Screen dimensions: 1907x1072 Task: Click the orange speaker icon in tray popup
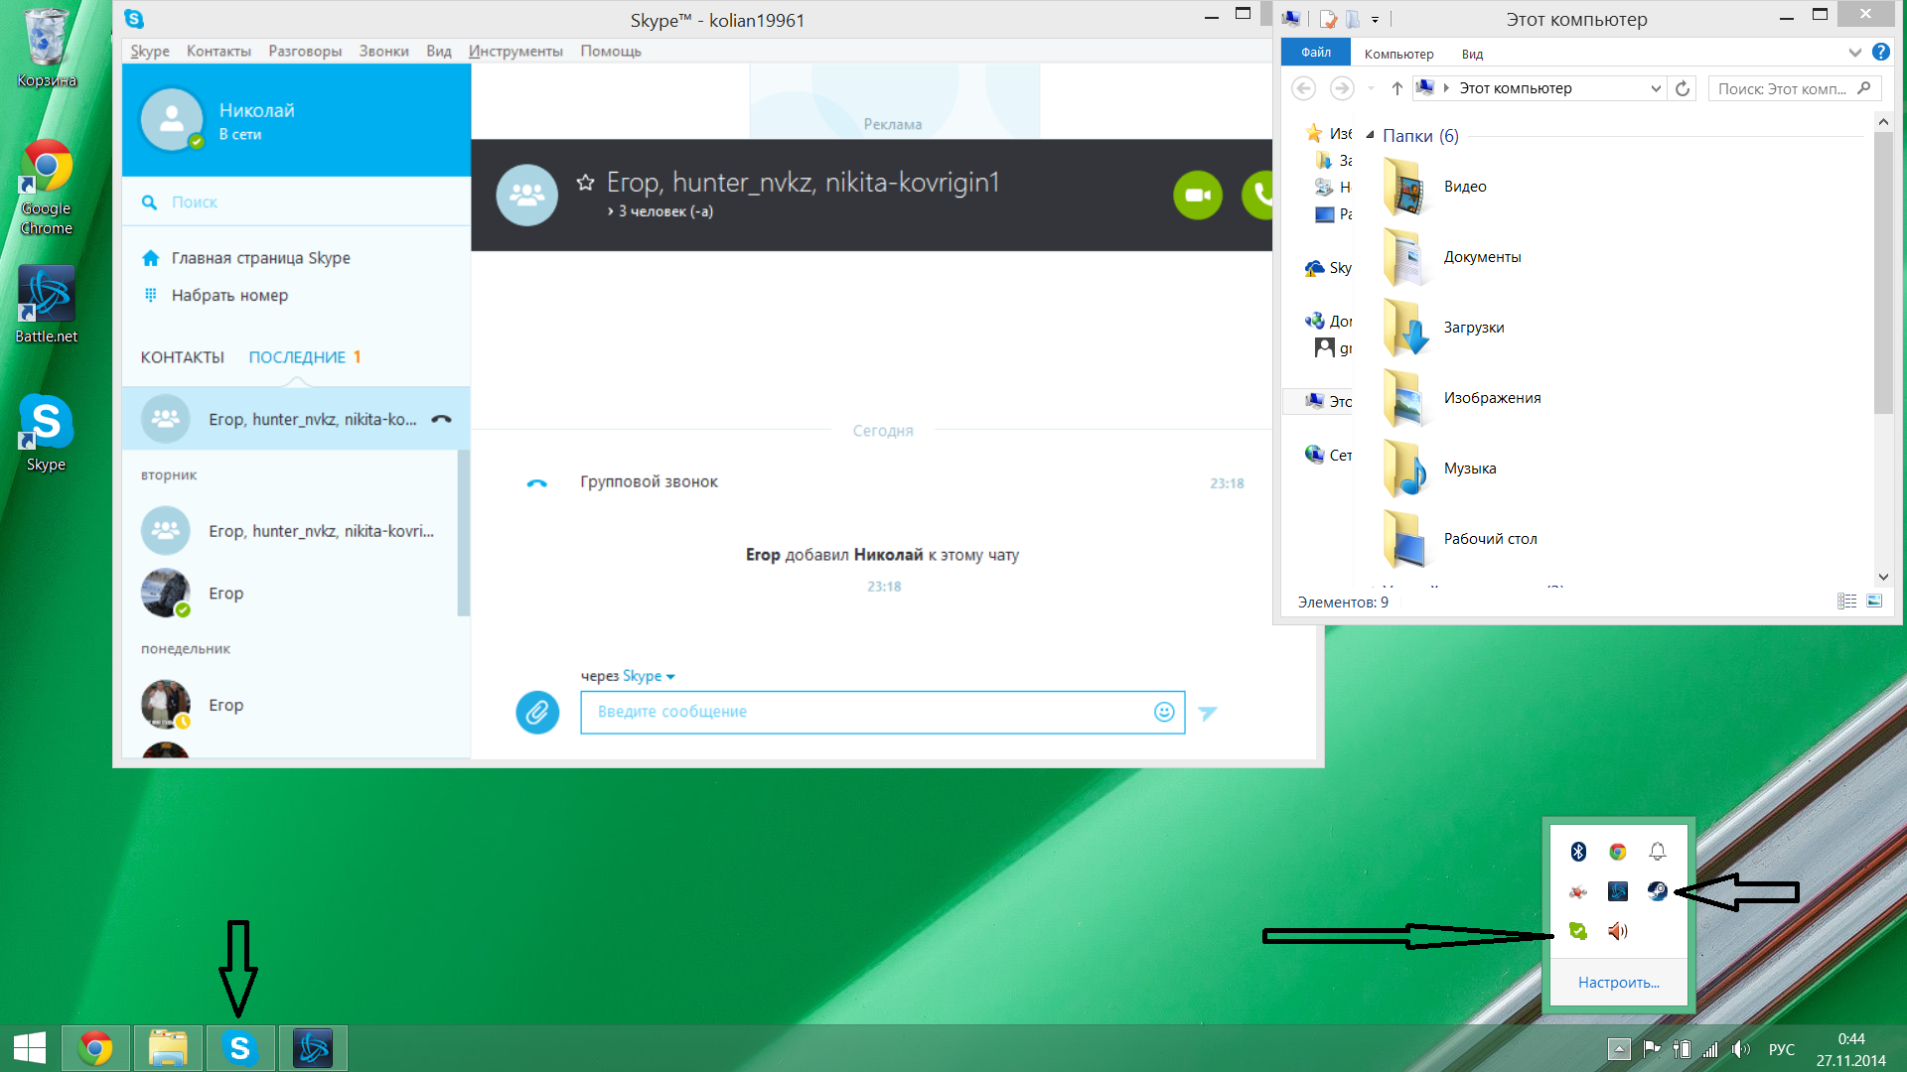(x=1618, y=931)
